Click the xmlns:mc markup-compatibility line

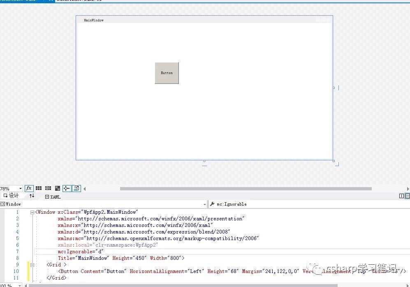click(158, 238)
